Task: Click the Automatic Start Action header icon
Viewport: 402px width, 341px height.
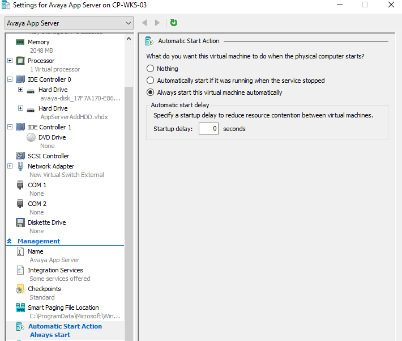Action: pos(149,41)
